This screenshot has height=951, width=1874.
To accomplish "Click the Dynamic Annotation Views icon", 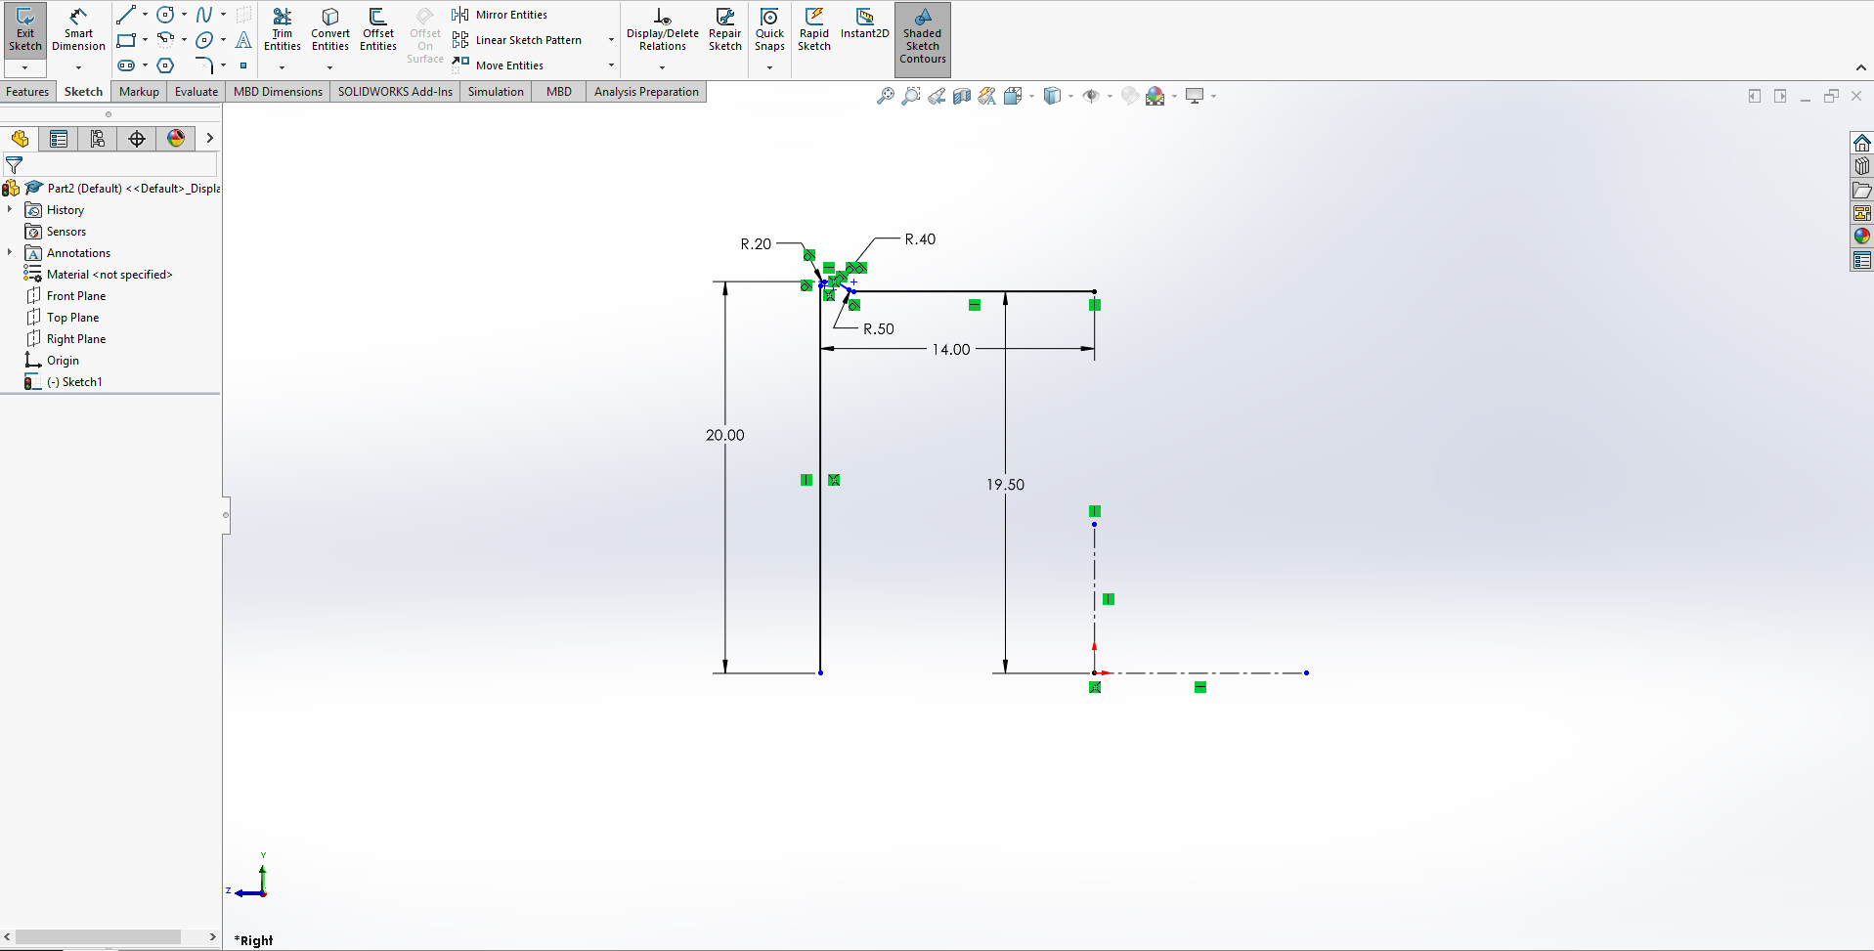I will 987,96.
